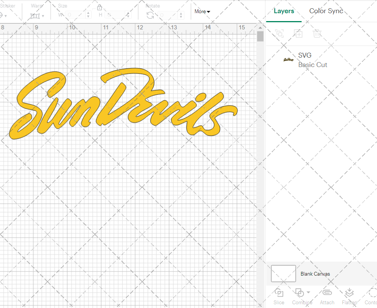The width and height of the screenshot is (377, 308).
Task: Click the SVG layer thumbnail
Action: (288, 59)
